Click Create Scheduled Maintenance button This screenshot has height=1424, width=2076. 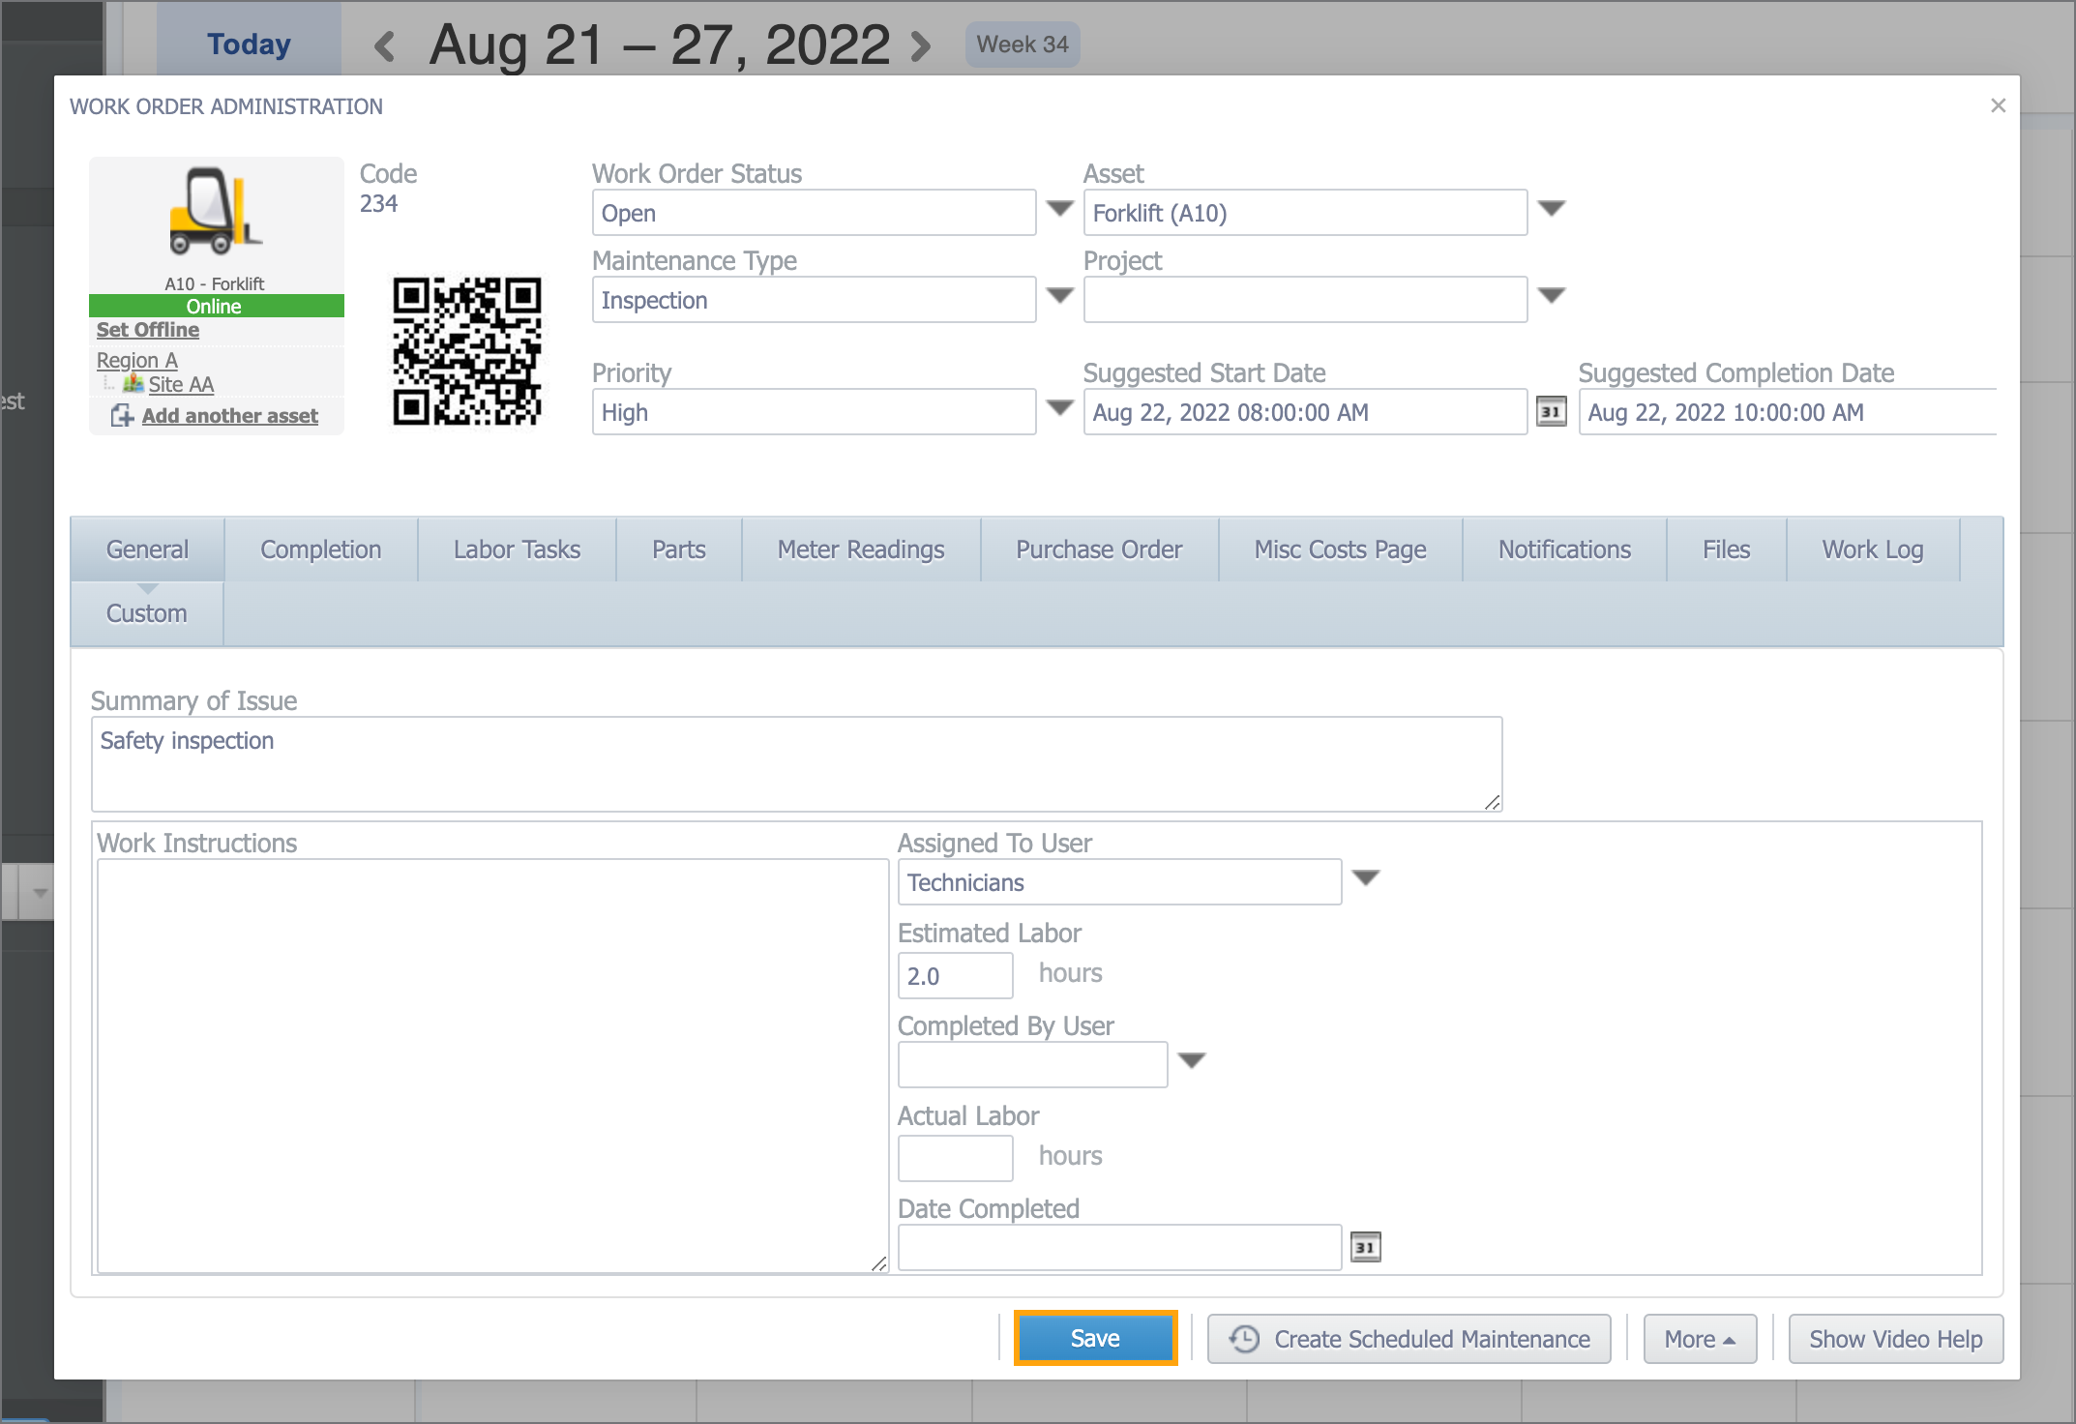1409,1339
